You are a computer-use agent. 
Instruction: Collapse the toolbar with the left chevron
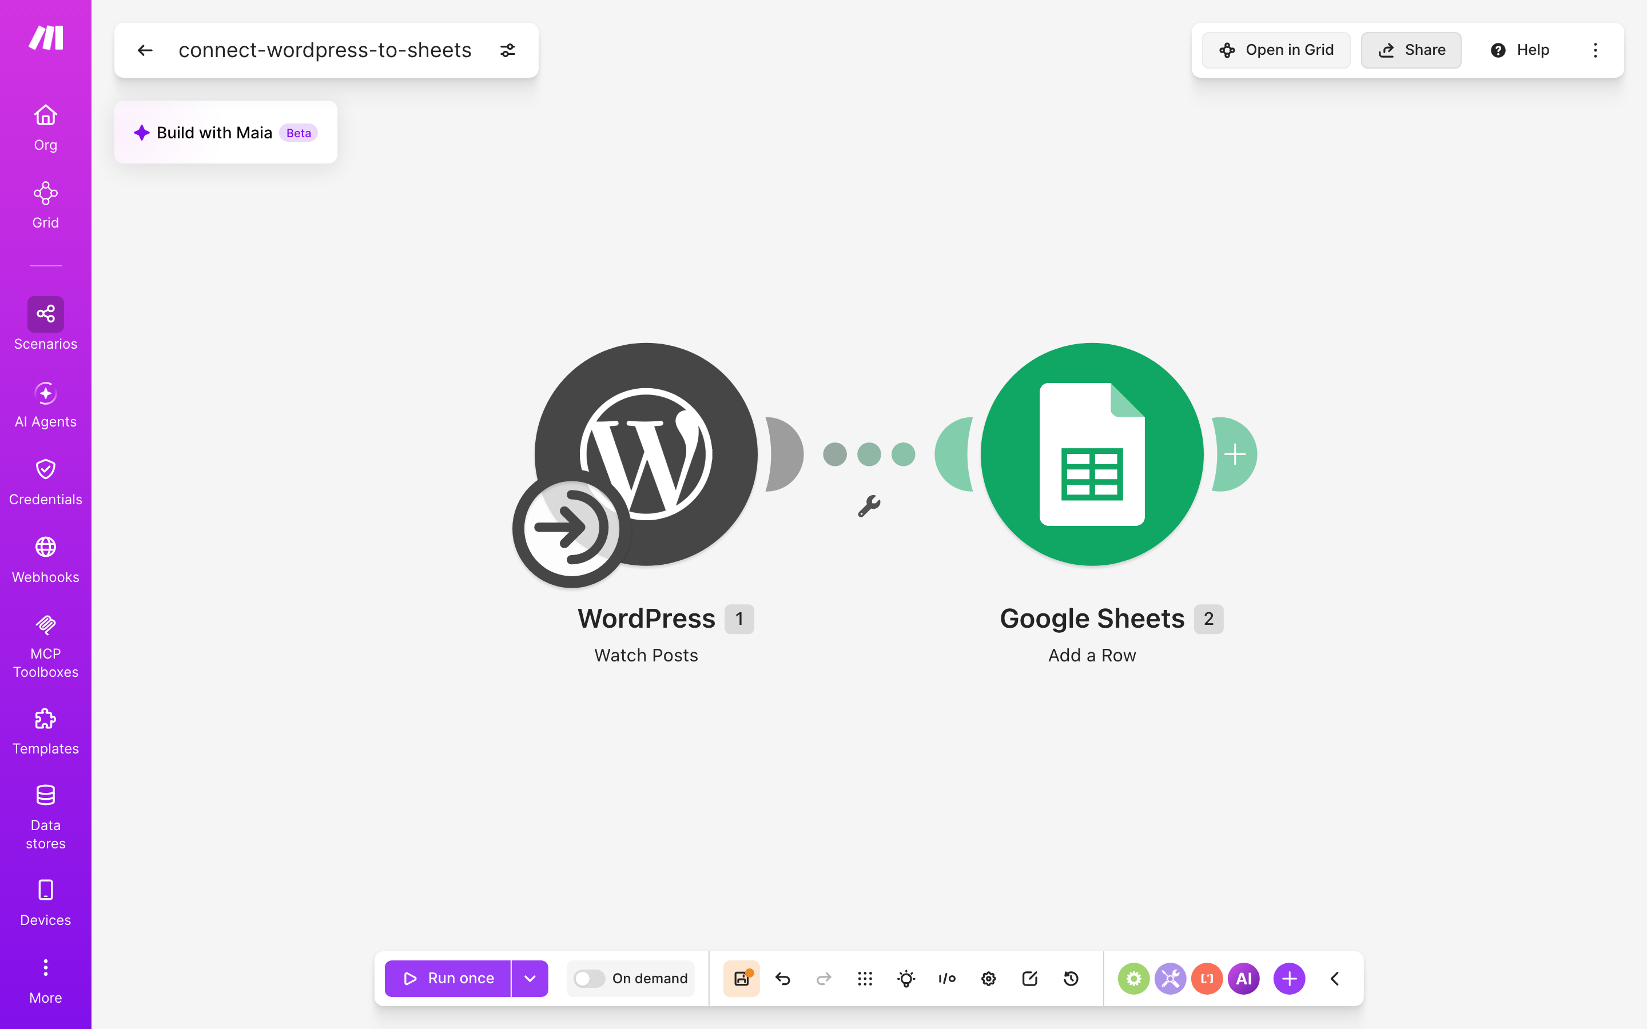pyautogui.click(x=1335, y=978)
